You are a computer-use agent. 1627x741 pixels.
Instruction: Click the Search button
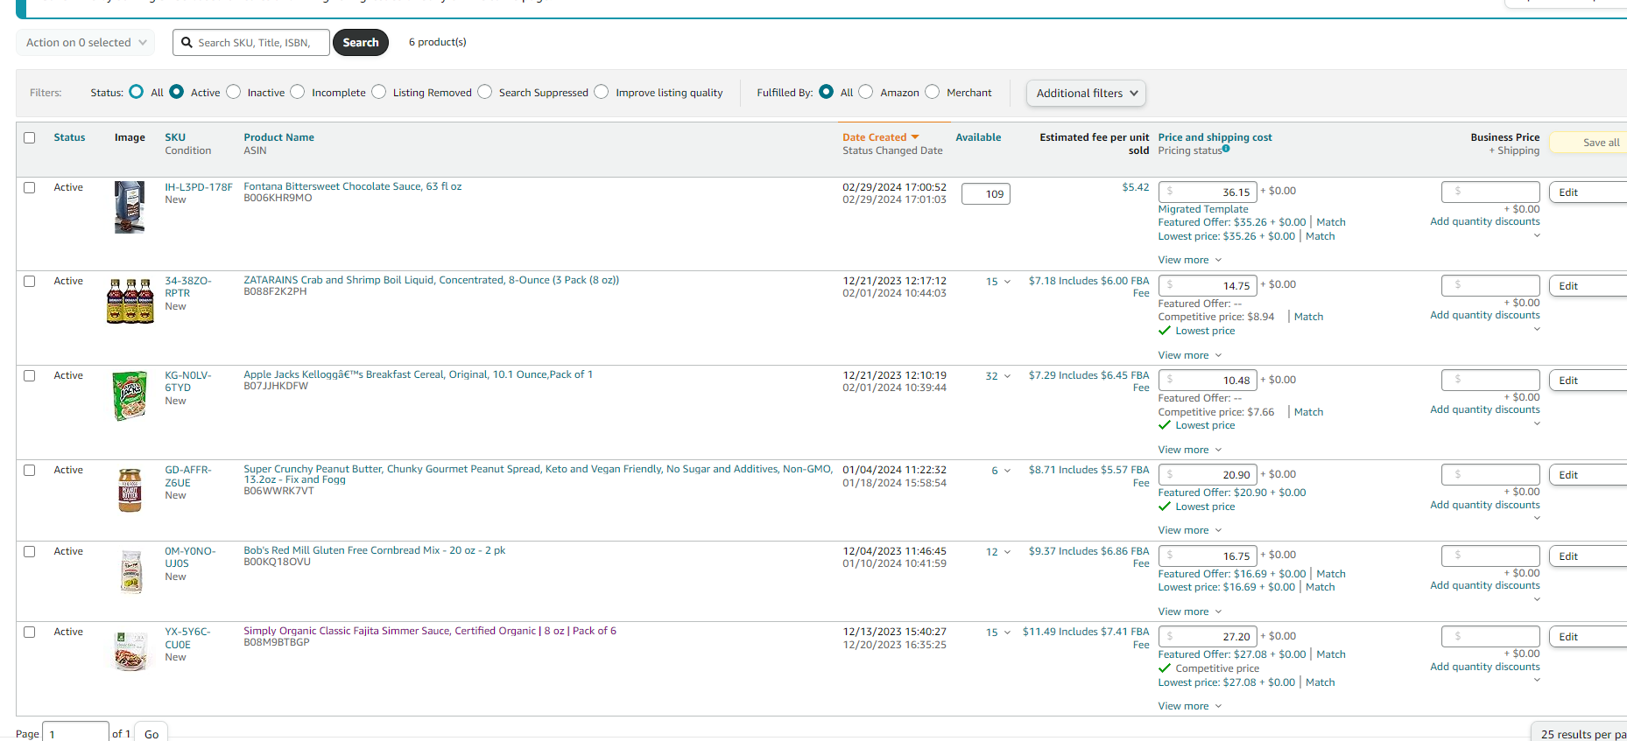click(361, 42)
